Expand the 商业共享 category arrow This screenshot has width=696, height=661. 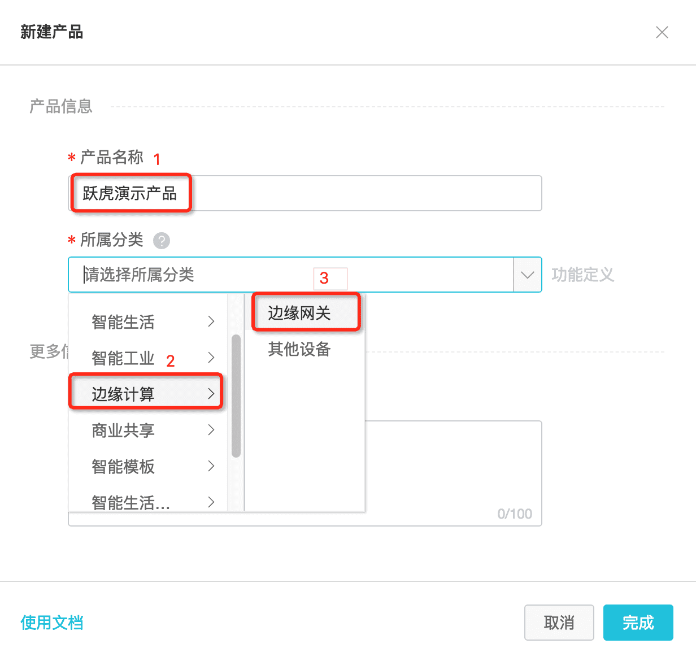coord(211,430)
